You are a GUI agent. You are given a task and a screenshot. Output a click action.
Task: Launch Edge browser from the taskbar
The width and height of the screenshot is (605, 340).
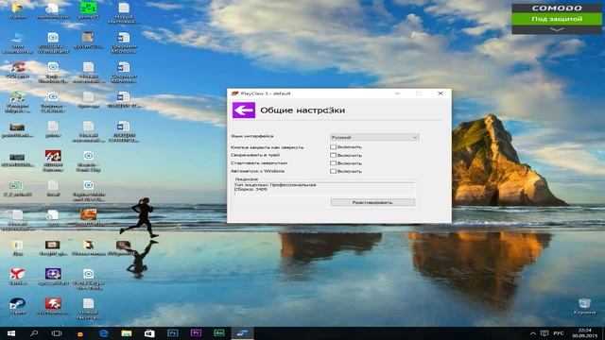[x=103, y=333]
